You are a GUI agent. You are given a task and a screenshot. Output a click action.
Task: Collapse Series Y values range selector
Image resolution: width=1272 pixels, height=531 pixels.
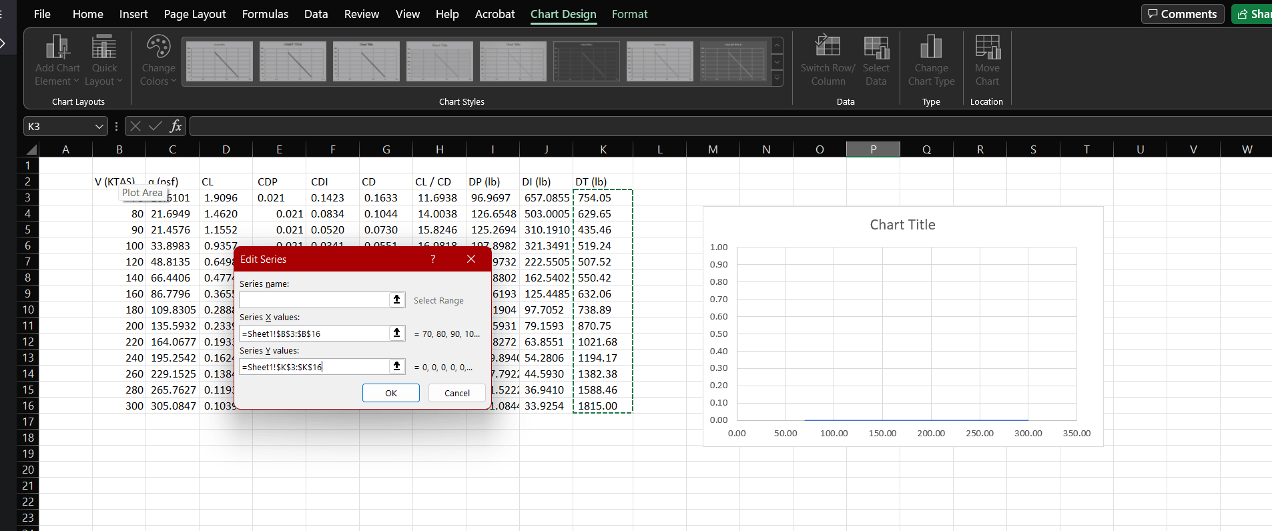397,366
